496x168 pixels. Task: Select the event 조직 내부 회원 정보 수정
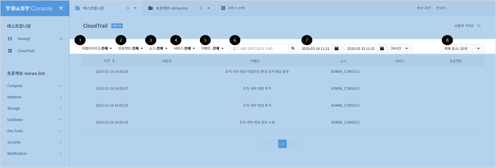tap(257, 122)
